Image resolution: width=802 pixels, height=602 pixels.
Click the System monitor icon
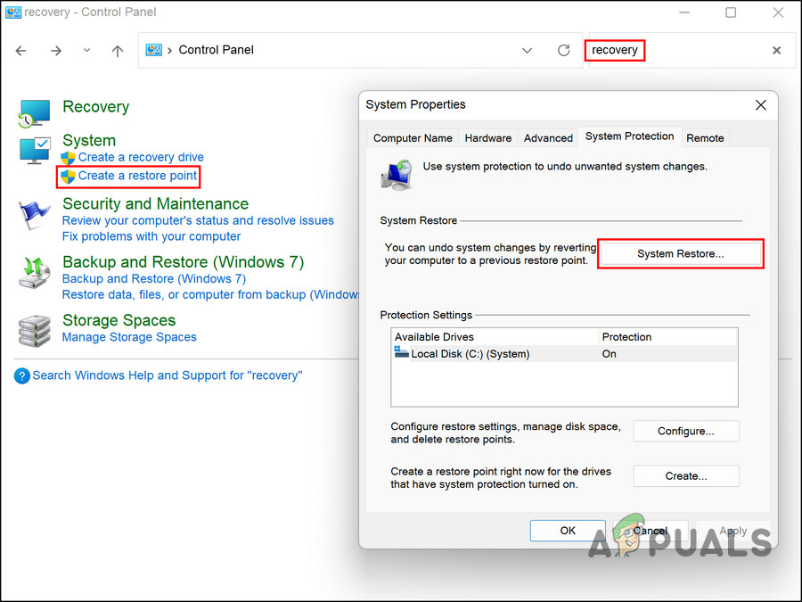35,151
